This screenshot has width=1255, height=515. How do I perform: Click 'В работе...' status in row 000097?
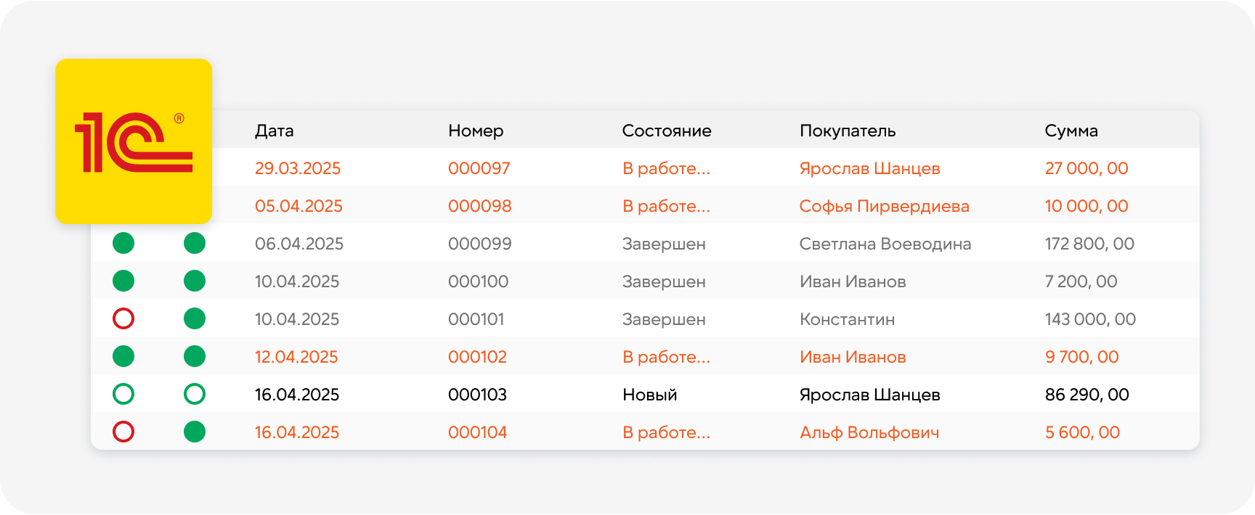667,168
